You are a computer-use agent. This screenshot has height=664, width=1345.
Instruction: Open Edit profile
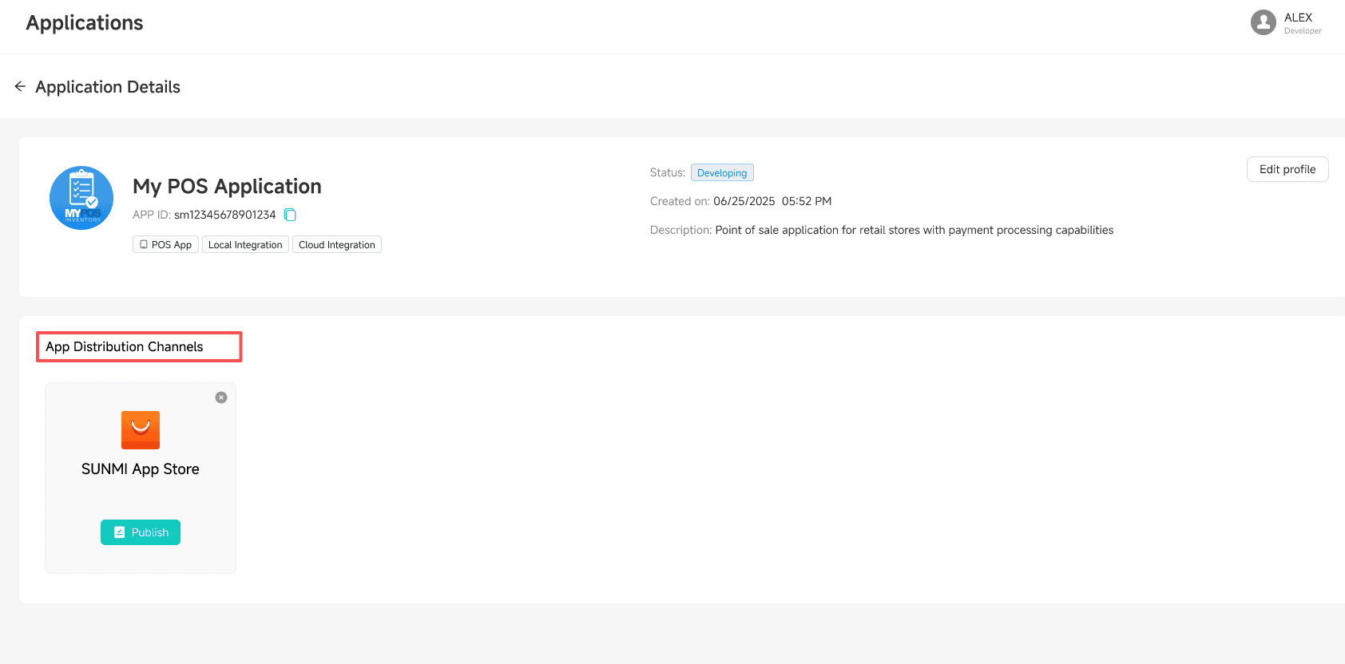pyautogui.click(x=1287, y=169)
